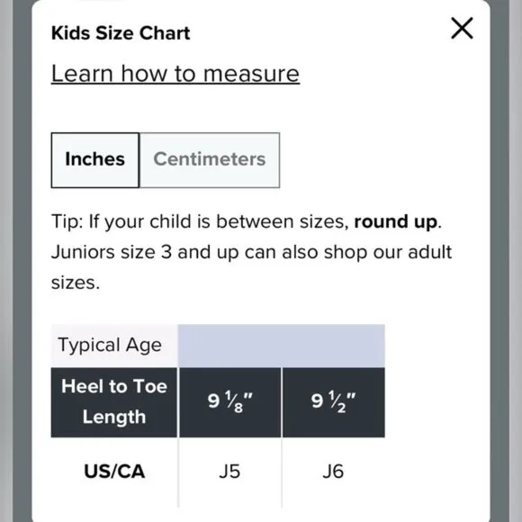Open the Learn how to measure link
This screenshot has height=522, width=522.
click(x=175, y=73)
